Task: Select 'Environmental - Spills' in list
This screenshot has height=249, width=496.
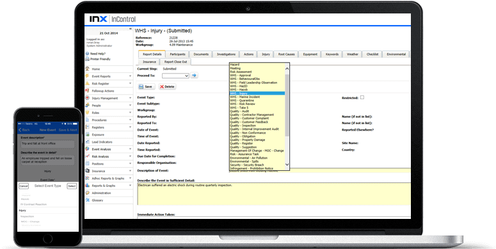Action: 257,161
